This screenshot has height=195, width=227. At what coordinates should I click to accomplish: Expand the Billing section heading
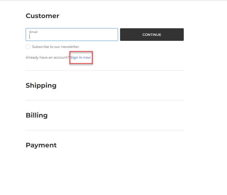37,115
